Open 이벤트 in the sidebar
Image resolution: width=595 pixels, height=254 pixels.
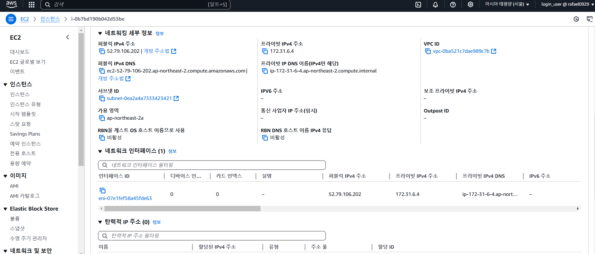click(x=17, y=72)
